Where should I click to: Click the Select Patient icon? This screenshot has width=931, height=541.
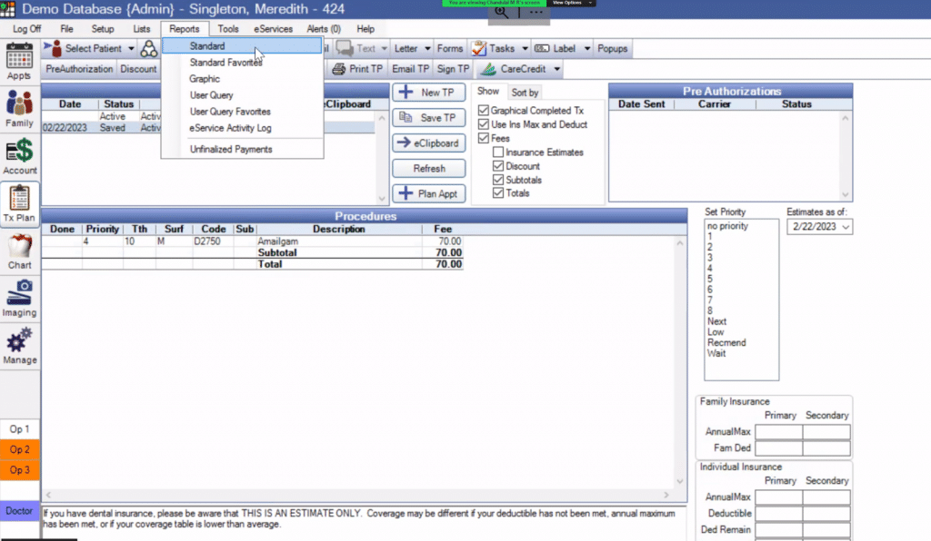53,48
